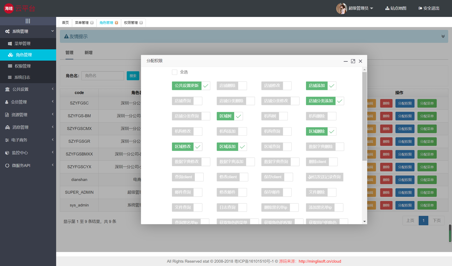Open the 超级管理员 account dropdown
Viewport: 452px width, 266px height.
coord(356,8)
